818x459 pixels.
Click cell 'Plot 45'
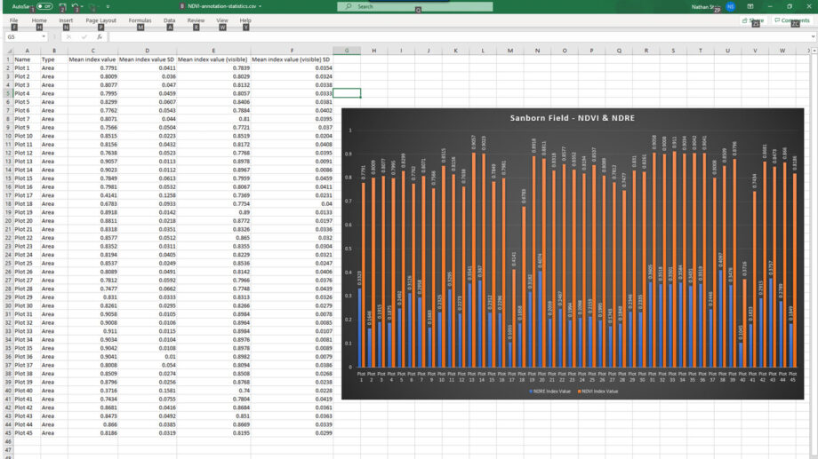[x=27, y=432]
